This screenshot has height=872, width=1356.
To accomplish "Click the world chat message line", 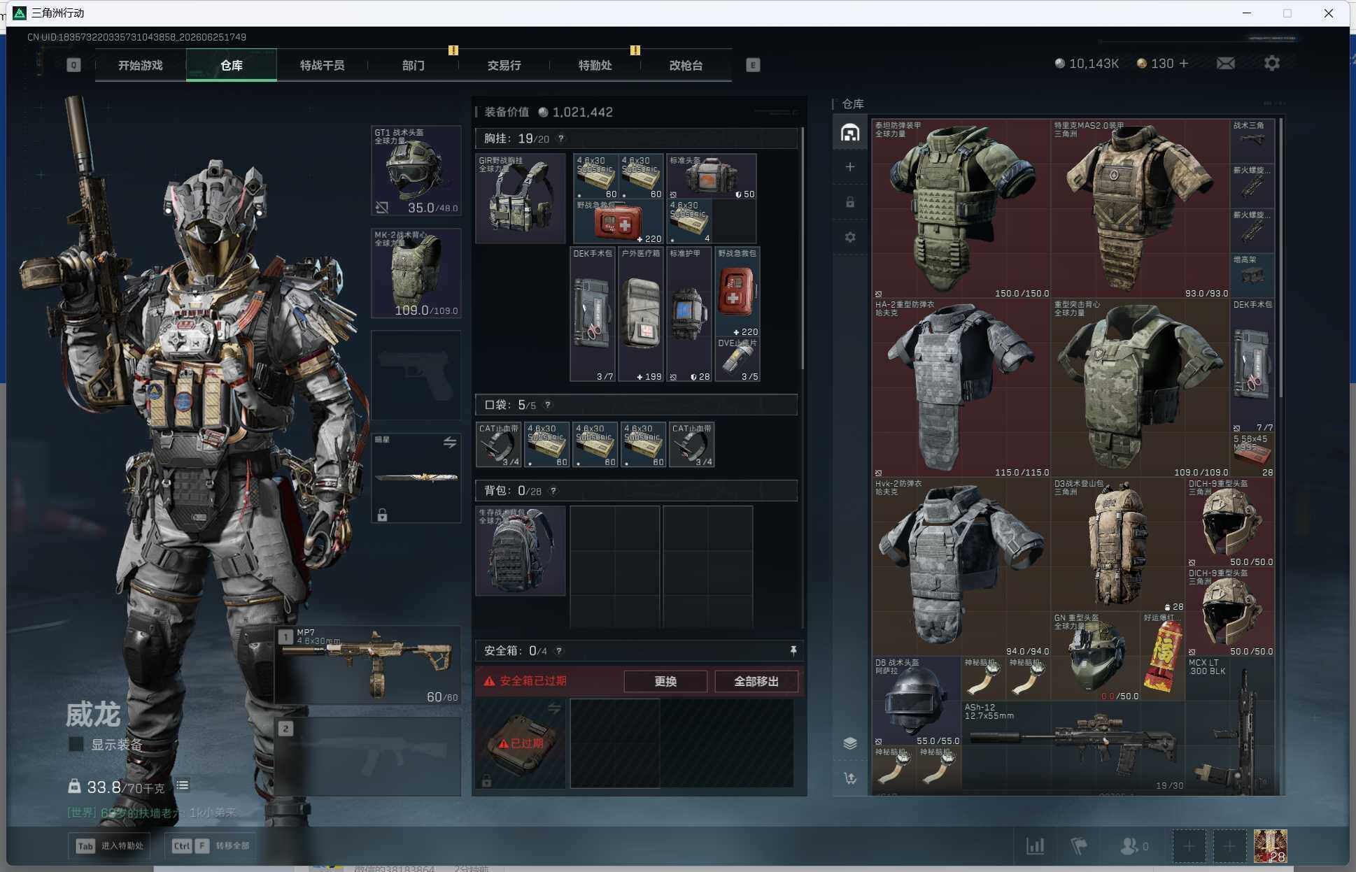I will [x=152, y=813].
